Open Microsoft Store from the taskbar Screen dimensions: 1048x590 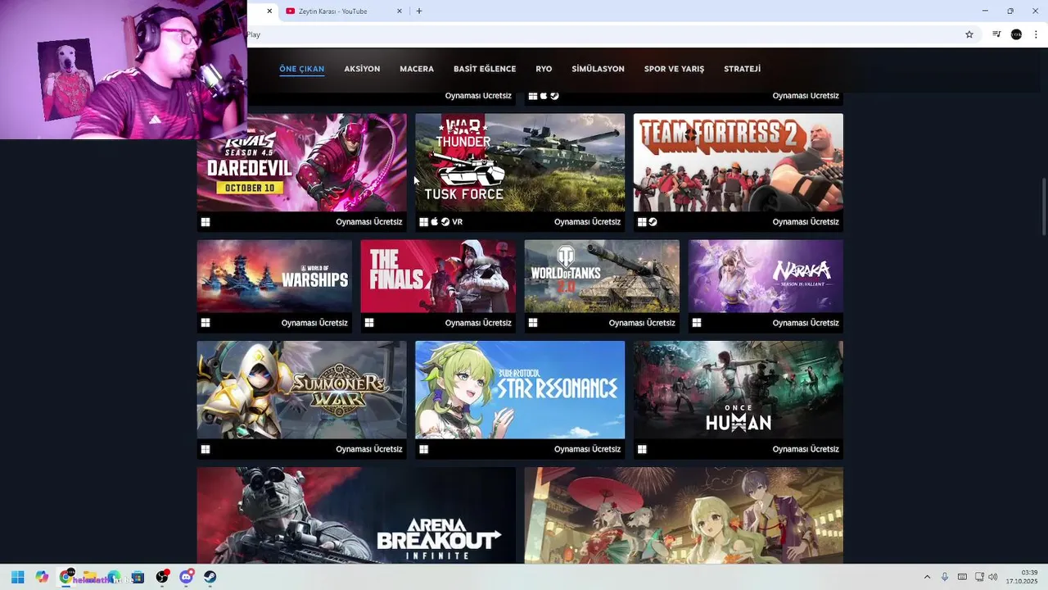click(138, 577)
